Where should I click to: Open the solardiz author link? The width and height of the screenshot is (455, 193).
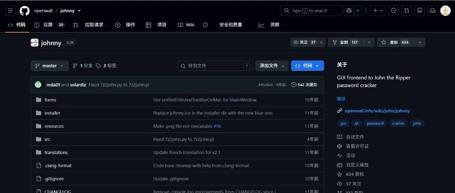click(x=78, y=85)
